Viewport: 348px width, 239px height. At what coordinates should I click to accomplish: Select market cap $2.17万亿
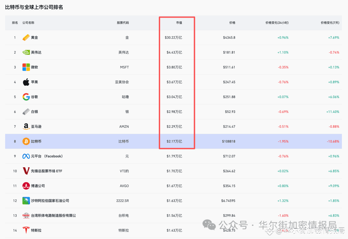click(174, 142)
